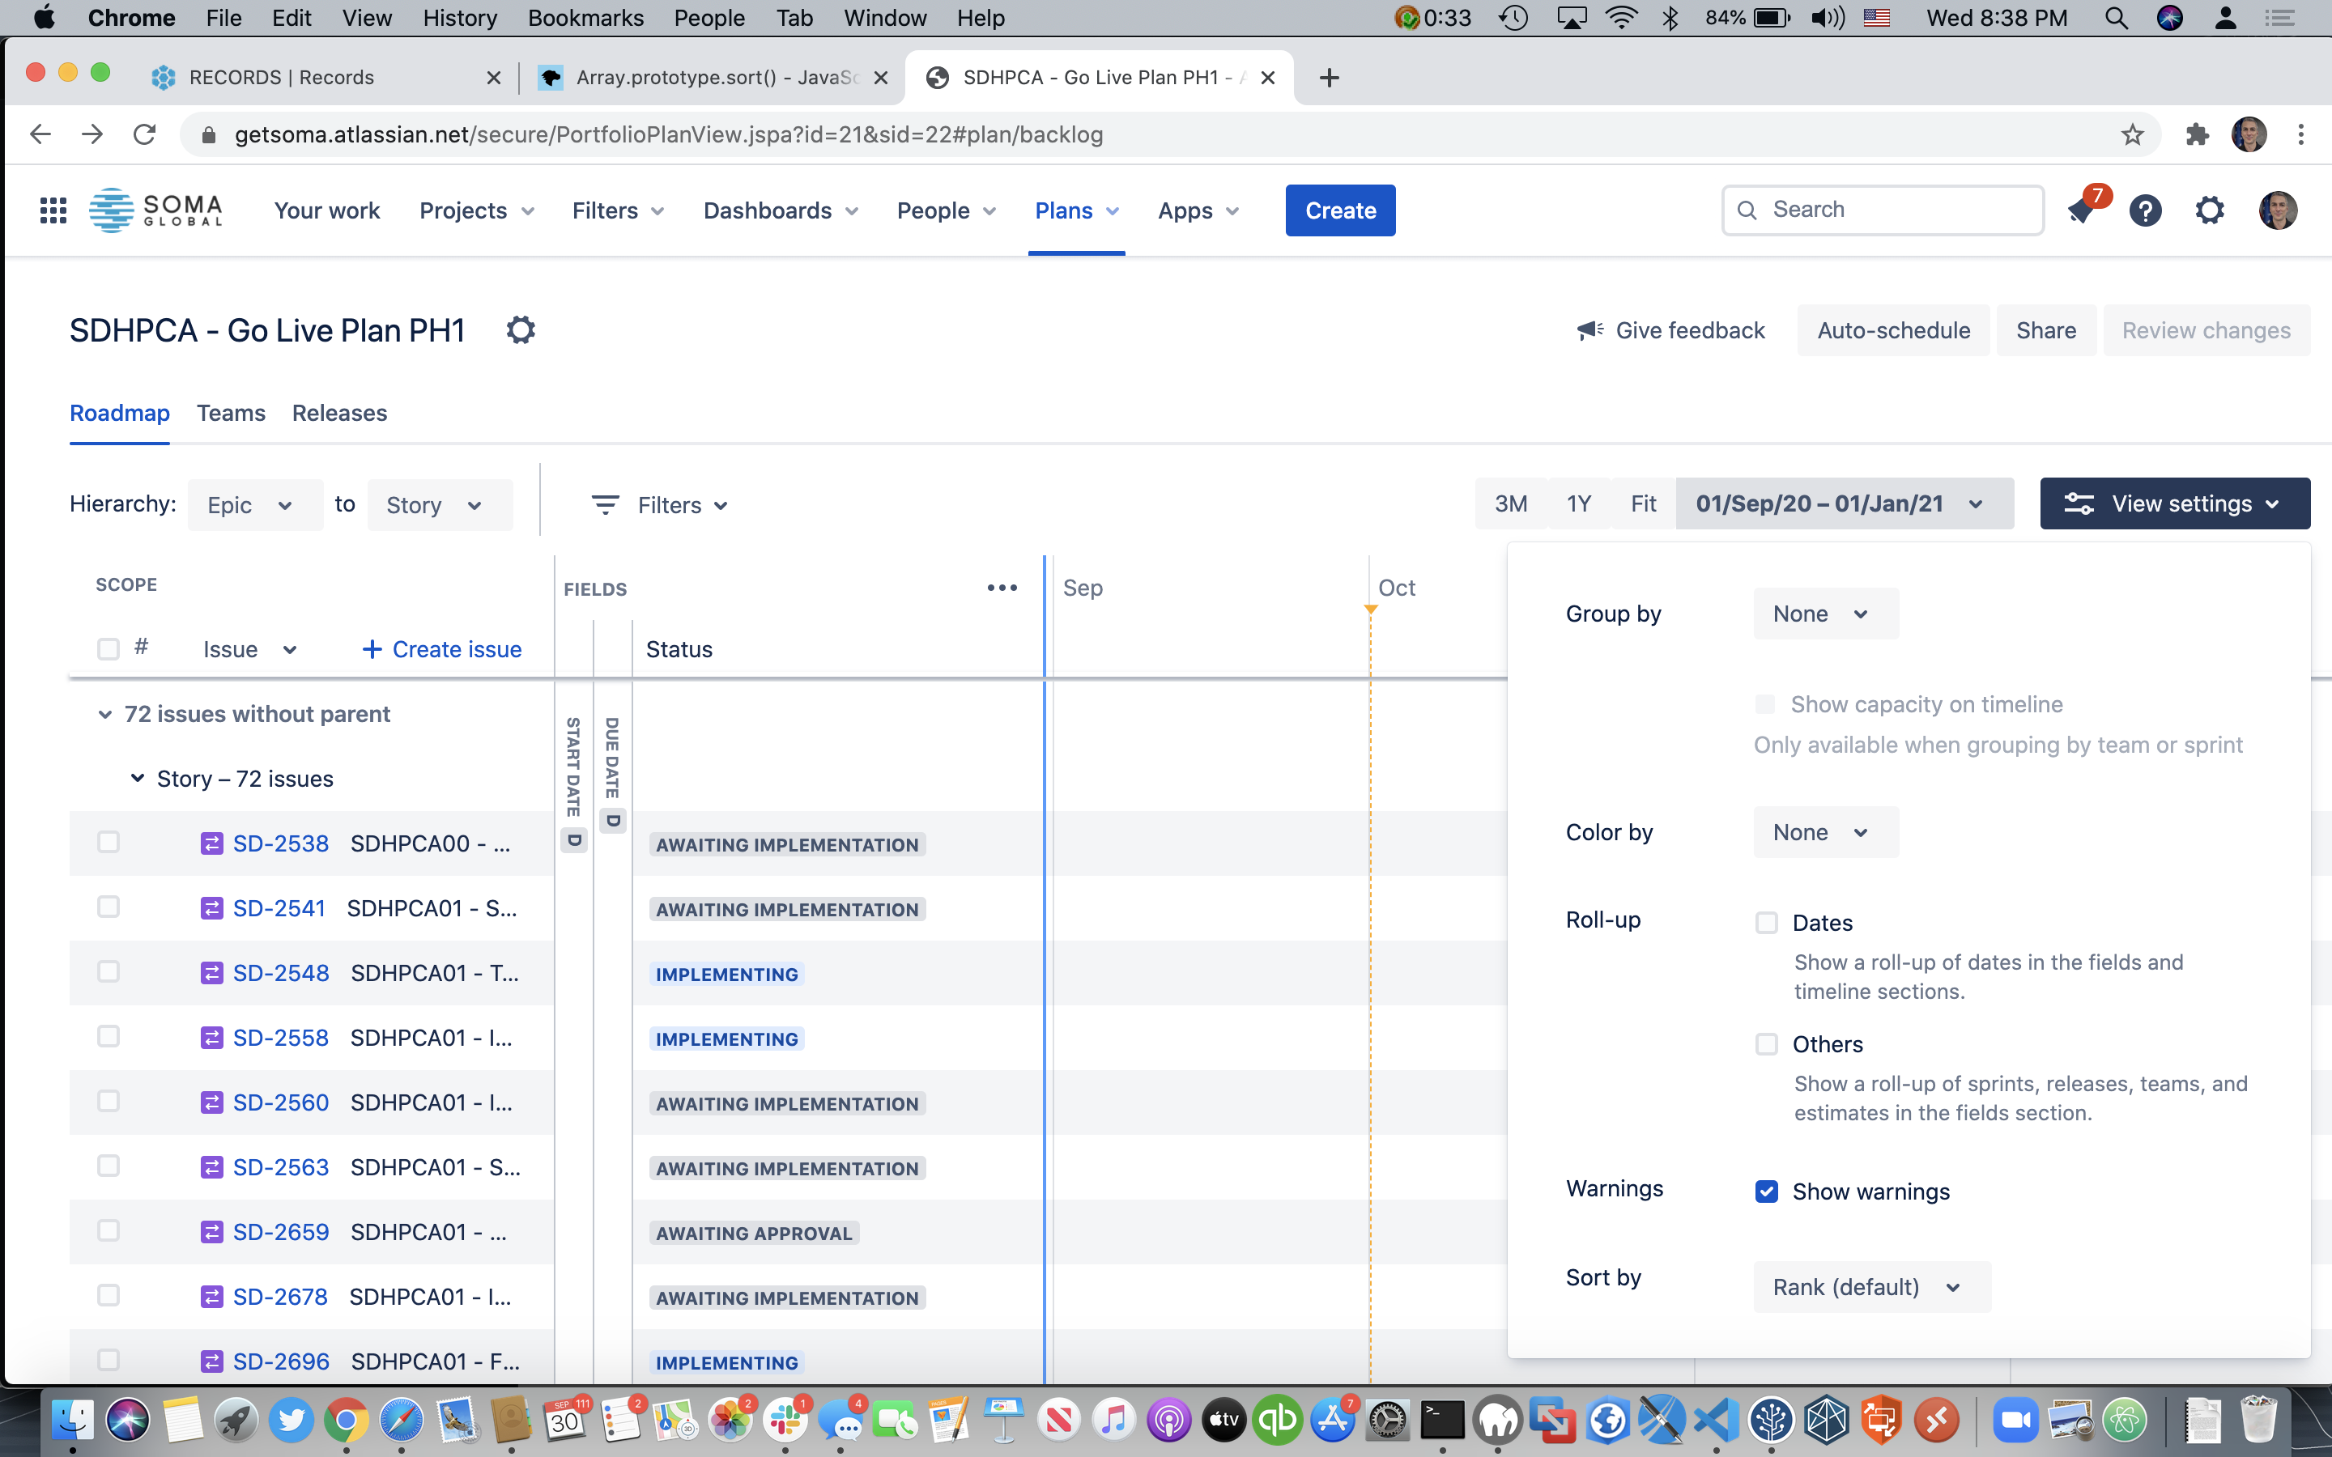Open the Color by None dropdown
Image resolution: width=2332 pixels, height=1457 pixels.
tap(1825, 833)
